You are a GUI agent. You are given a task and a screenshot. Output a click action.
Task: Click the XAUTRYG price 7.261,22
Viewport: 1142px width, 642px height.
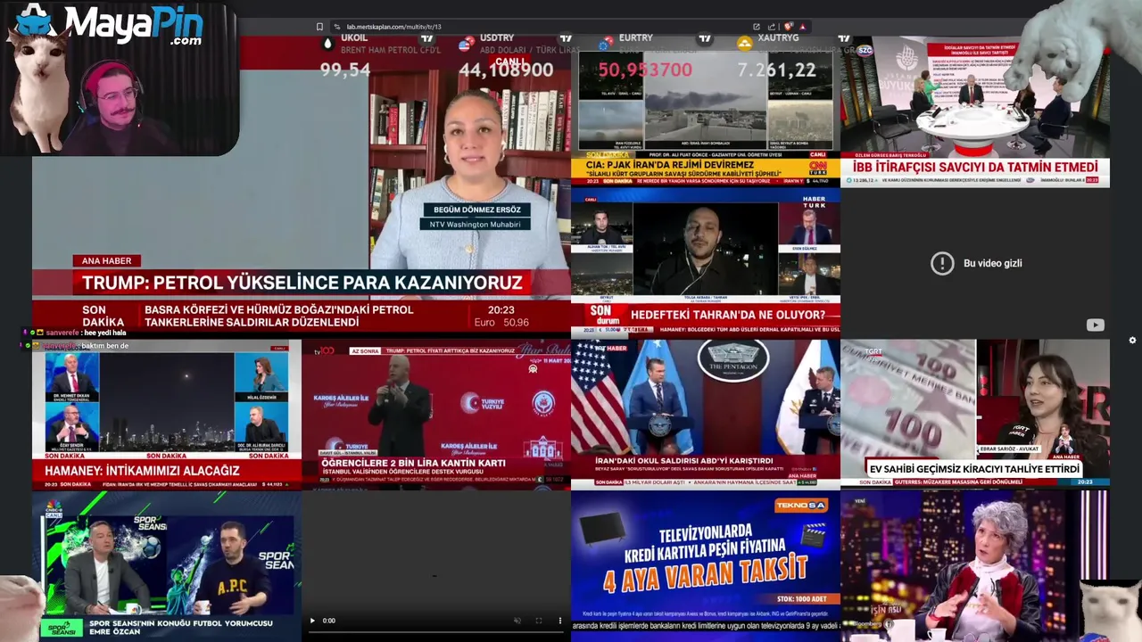pyautogui.click(x=777, y=70)
